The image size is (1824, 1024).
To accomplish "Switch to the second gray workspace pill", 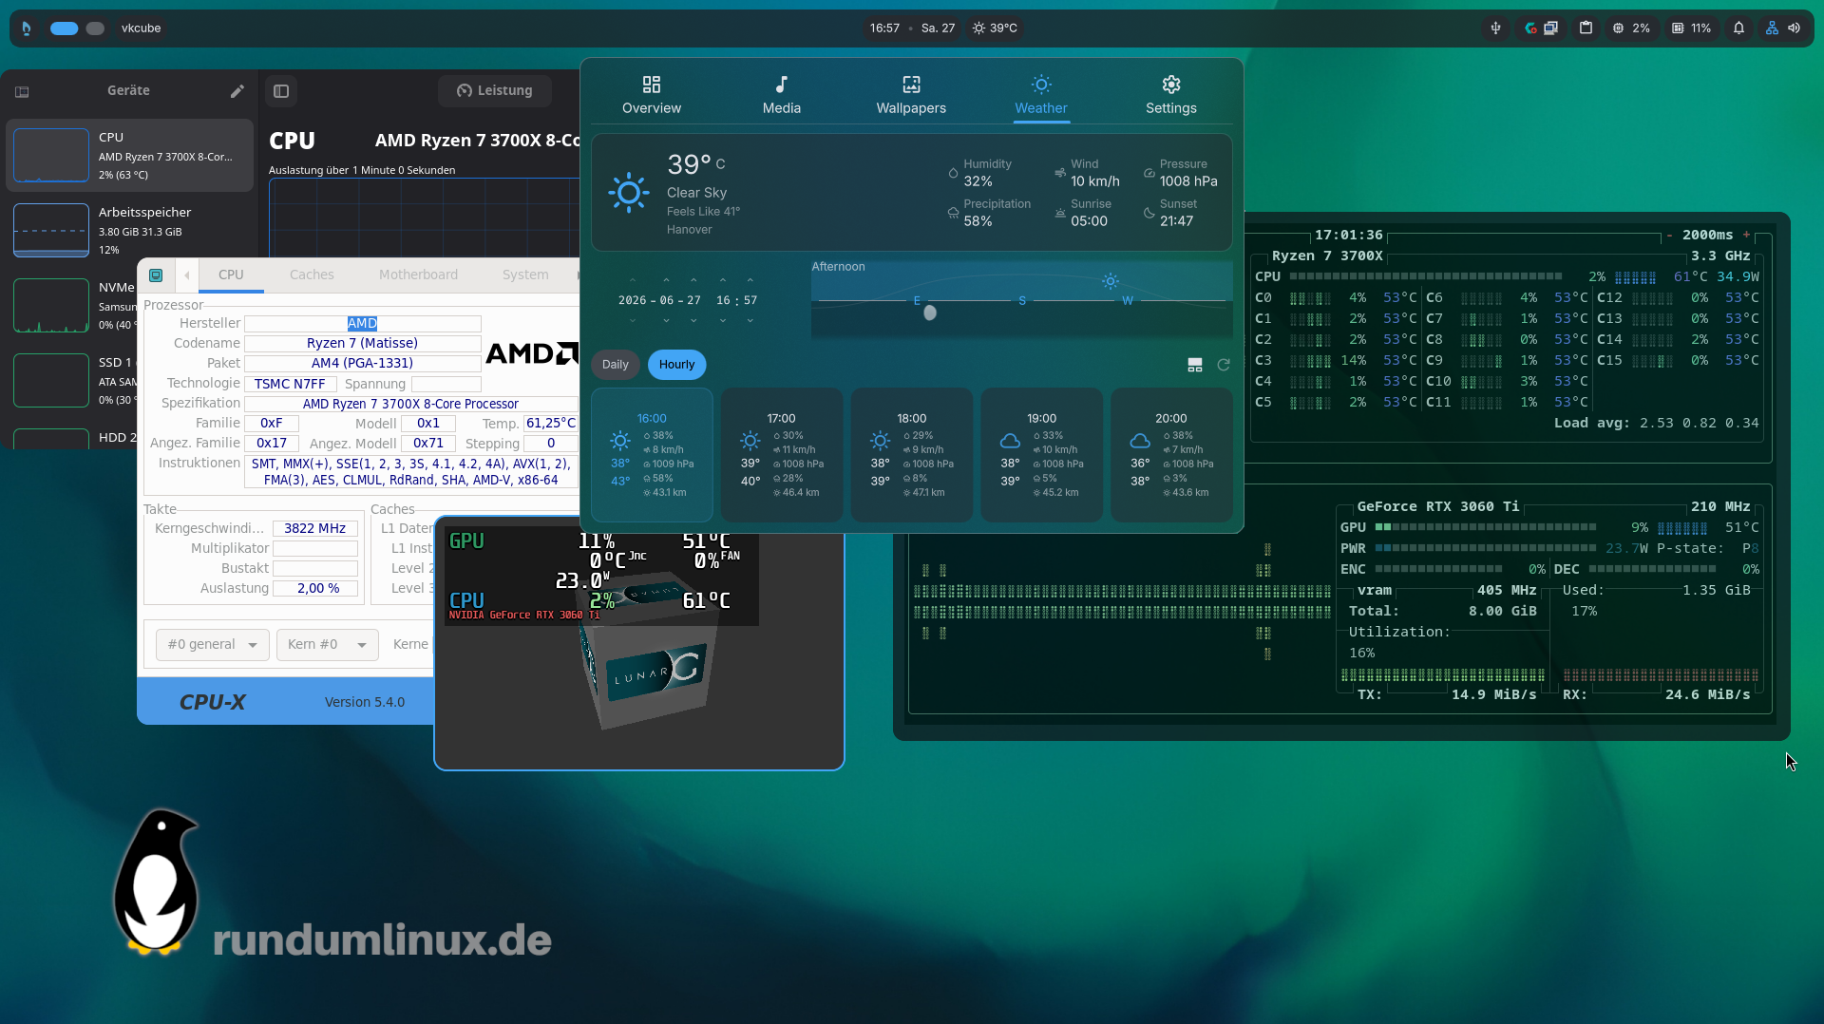I will (x=95, y=28).
